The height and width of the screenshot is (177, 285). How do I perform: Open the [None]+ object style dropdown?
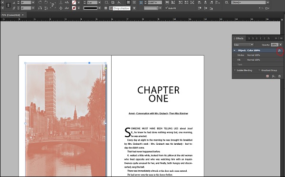pos(268,2)
